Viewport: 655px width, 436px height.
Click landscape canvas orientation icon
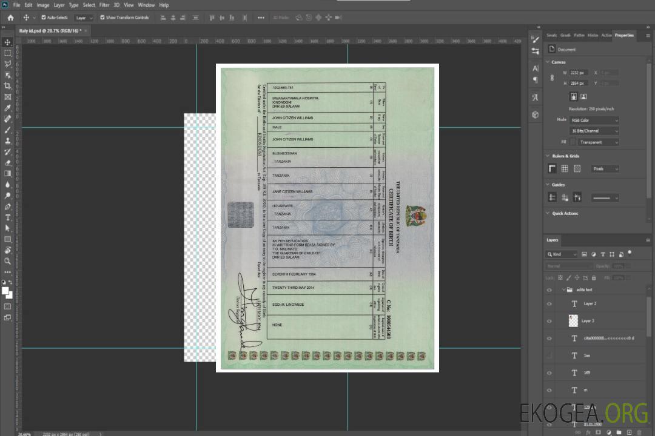pos(583,96)
